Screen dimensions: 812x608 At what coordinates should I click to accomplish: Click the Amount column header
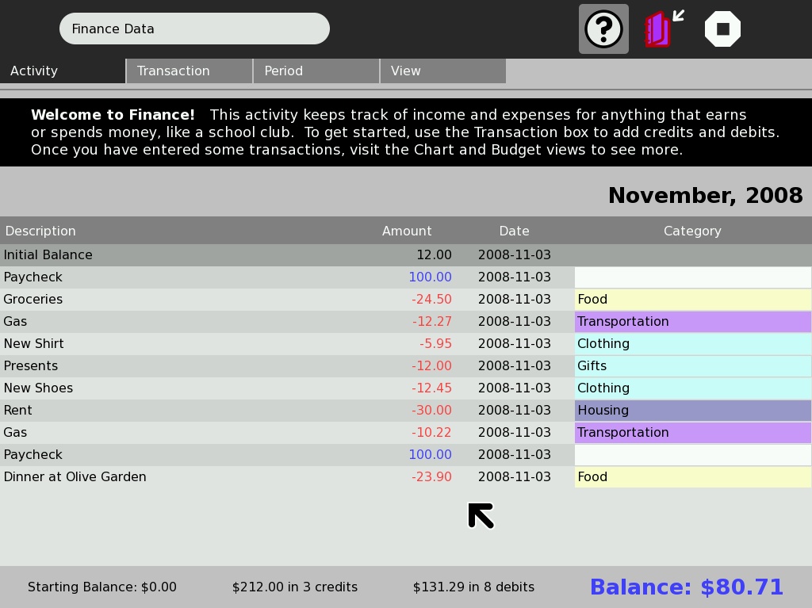pyautogui.click(x=407, y=231)
